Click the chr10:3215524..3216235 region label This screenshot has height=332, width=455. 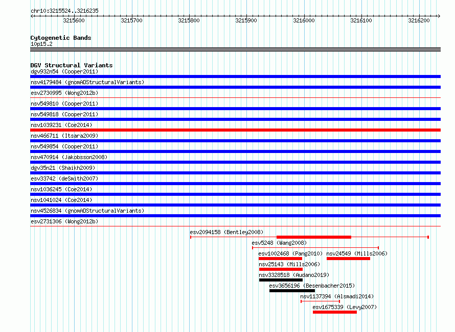click(64, 11)
